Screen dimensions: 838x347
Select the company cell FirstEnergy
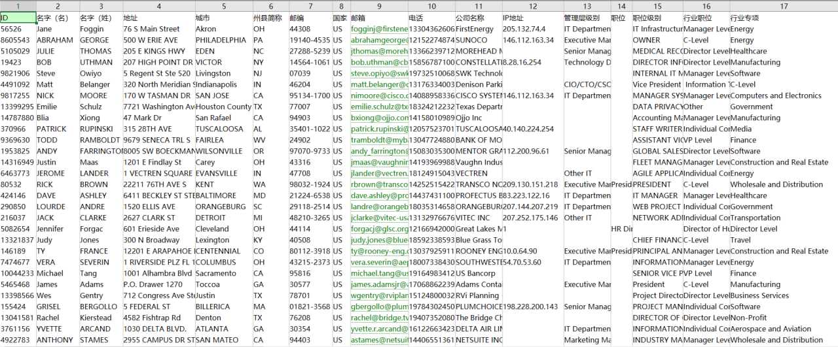pyautogui.click(x=479, y=29)
